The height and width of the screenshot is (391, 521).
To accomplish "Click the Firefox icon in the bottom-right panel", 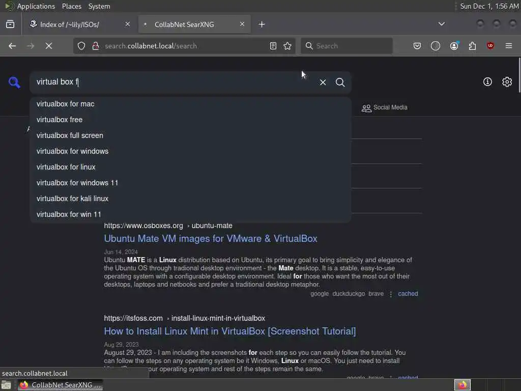I will (462, 385).
